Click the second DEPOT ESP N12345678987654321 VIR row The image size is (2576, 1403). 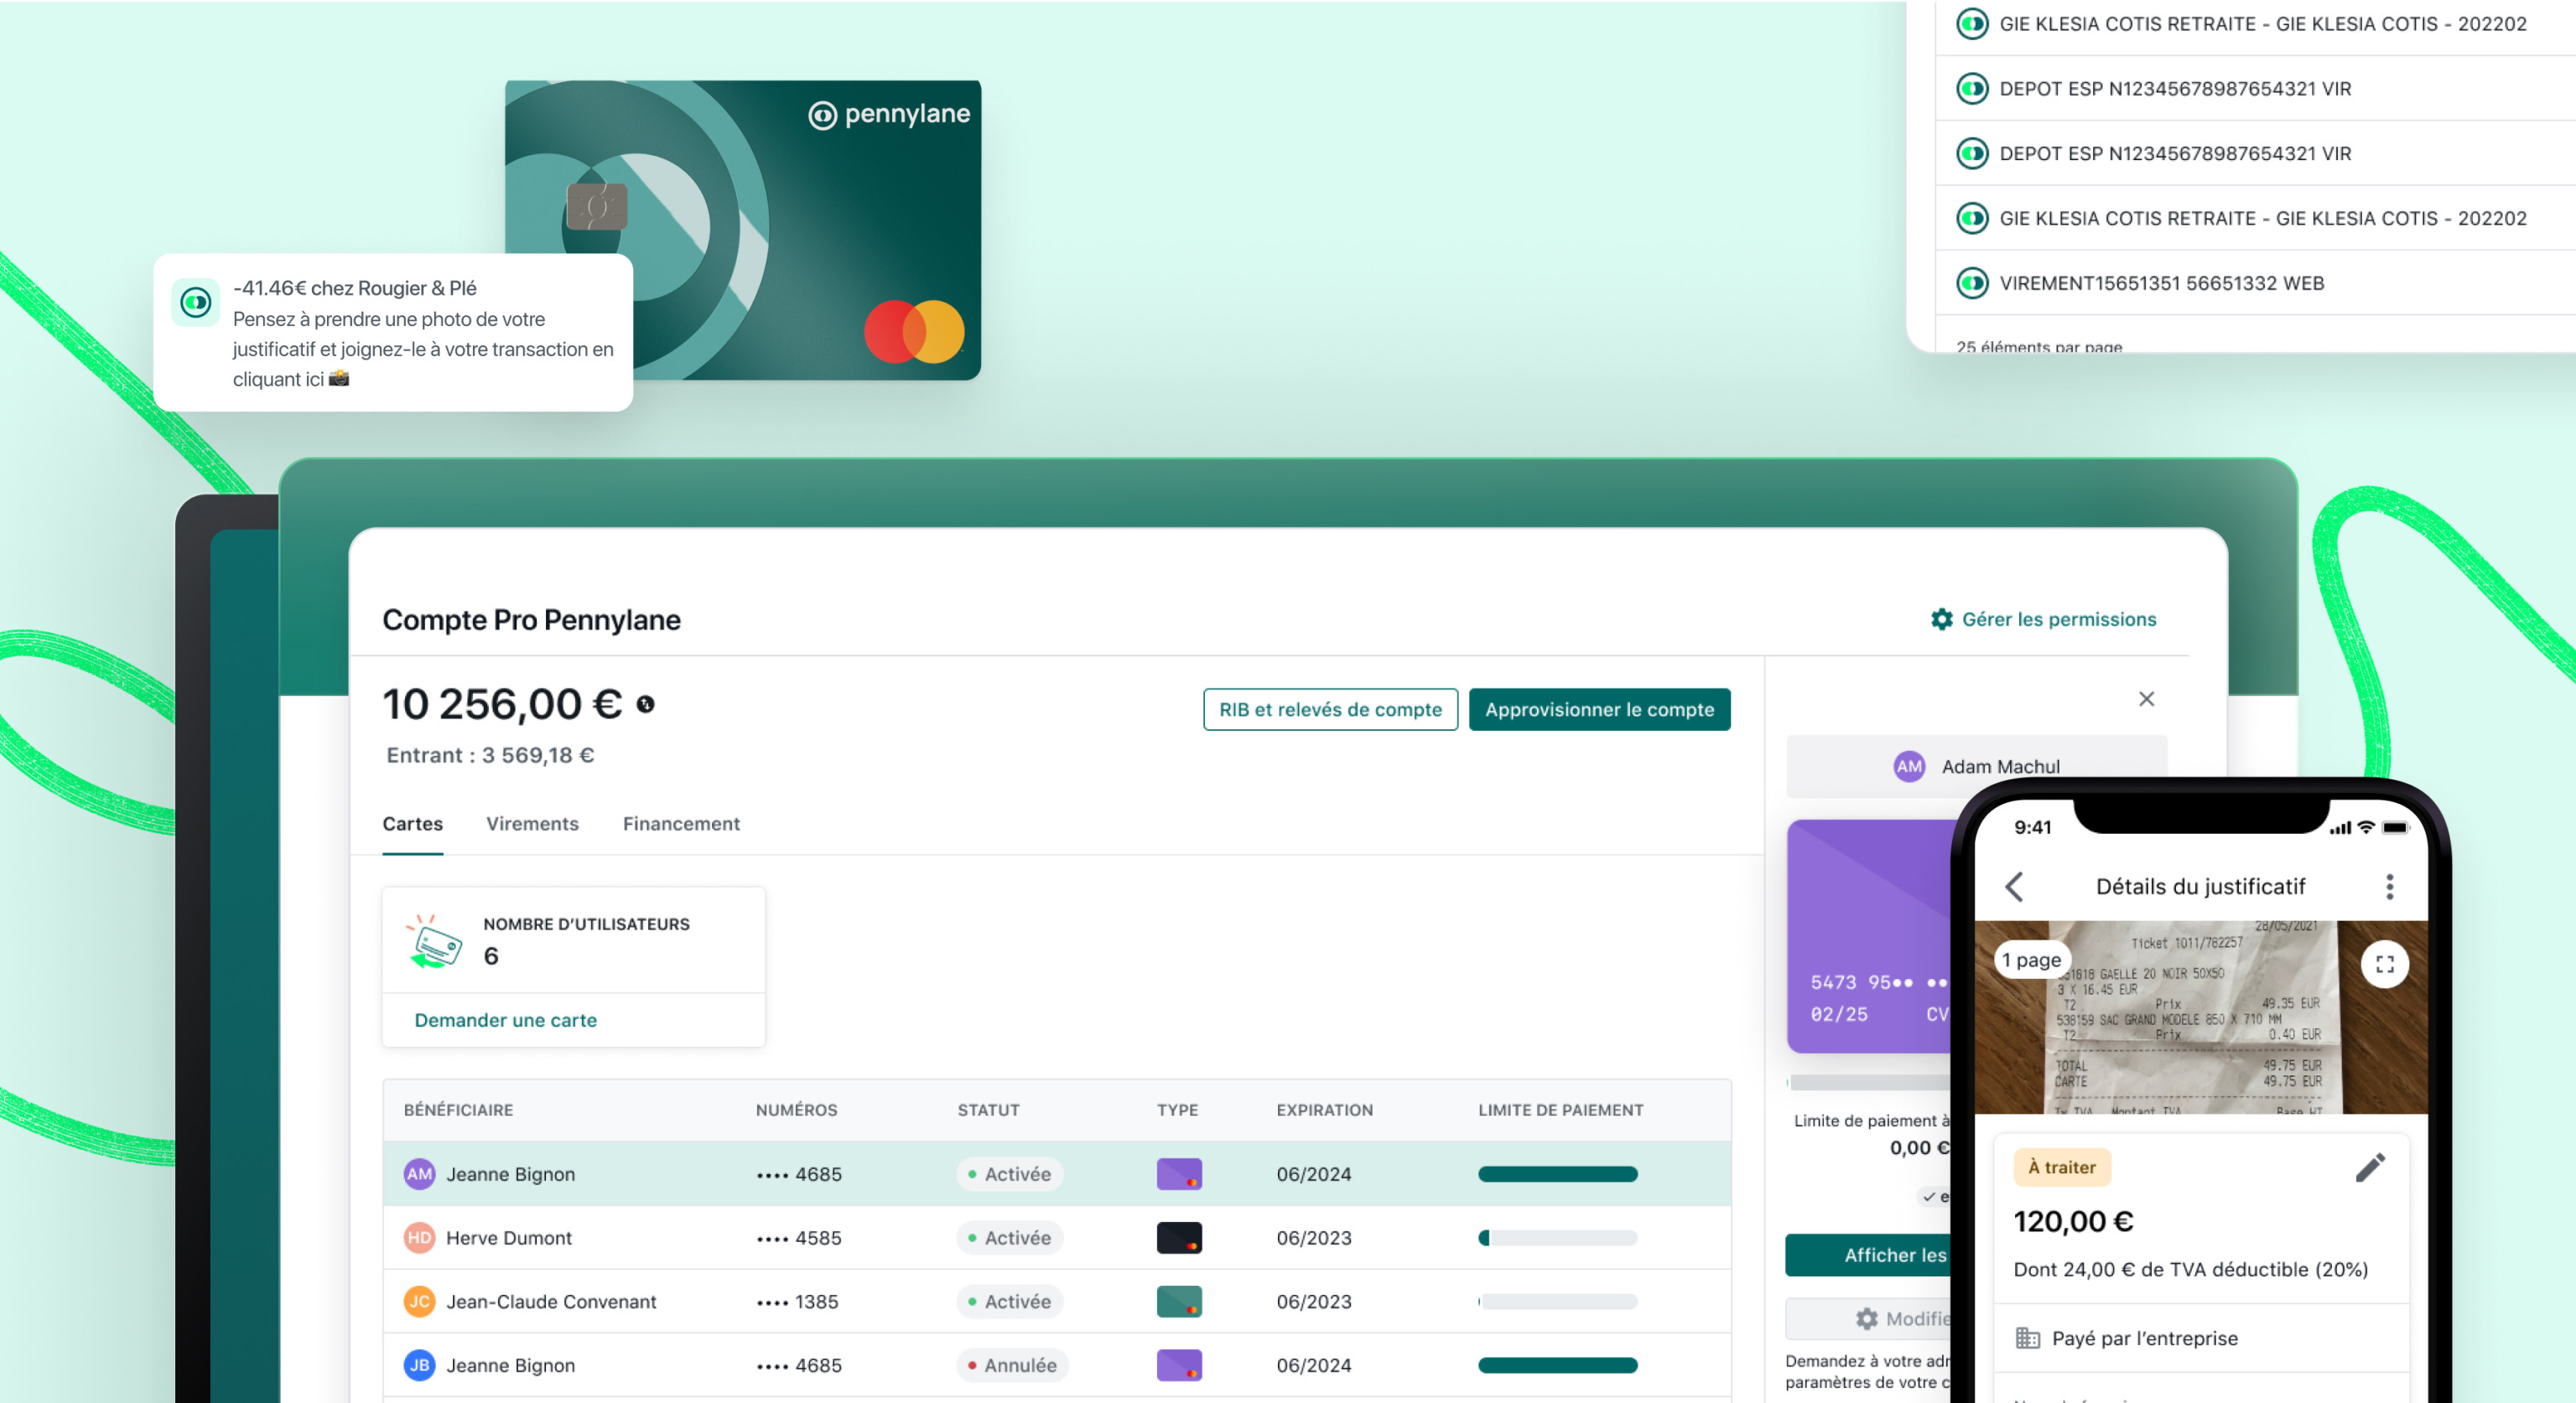pos(2256,153)
